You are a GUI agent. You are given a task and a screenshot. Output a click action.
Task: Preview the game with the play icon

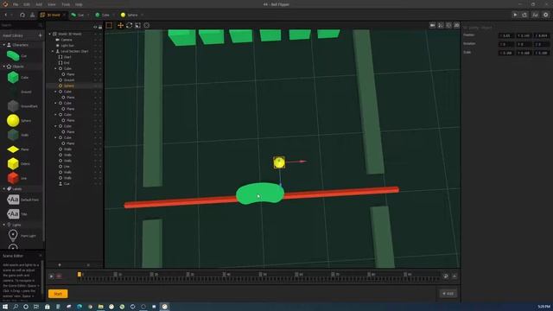(x=515, y=15)
